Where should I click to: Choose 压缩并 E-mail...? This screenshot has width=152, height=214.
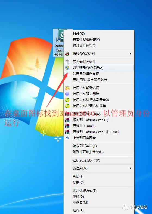click(x=99, y=126)
